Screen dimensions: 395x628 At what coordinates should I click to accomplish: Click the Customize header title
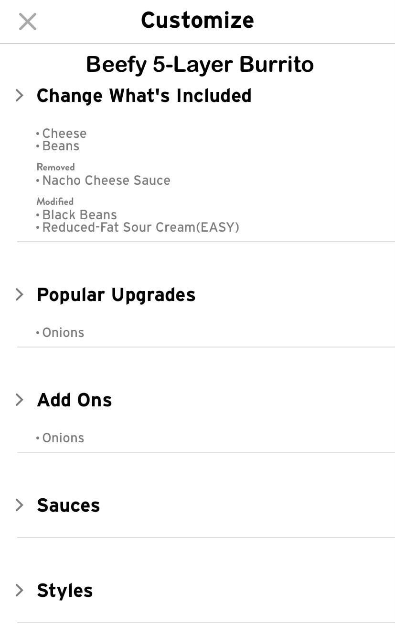[x=197, y=20]
